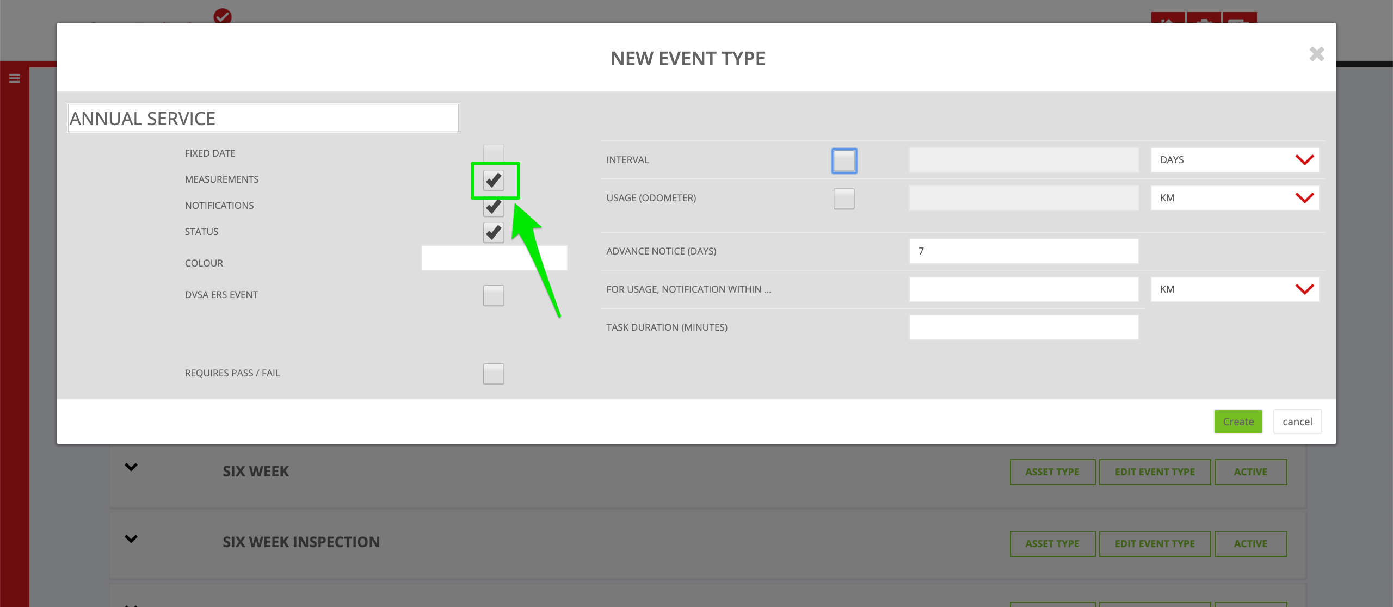Viewport: 1393px width, 607px height.
Task: Open the notification-within KM unit dropdown
Action: click(x=1235, y=289)
